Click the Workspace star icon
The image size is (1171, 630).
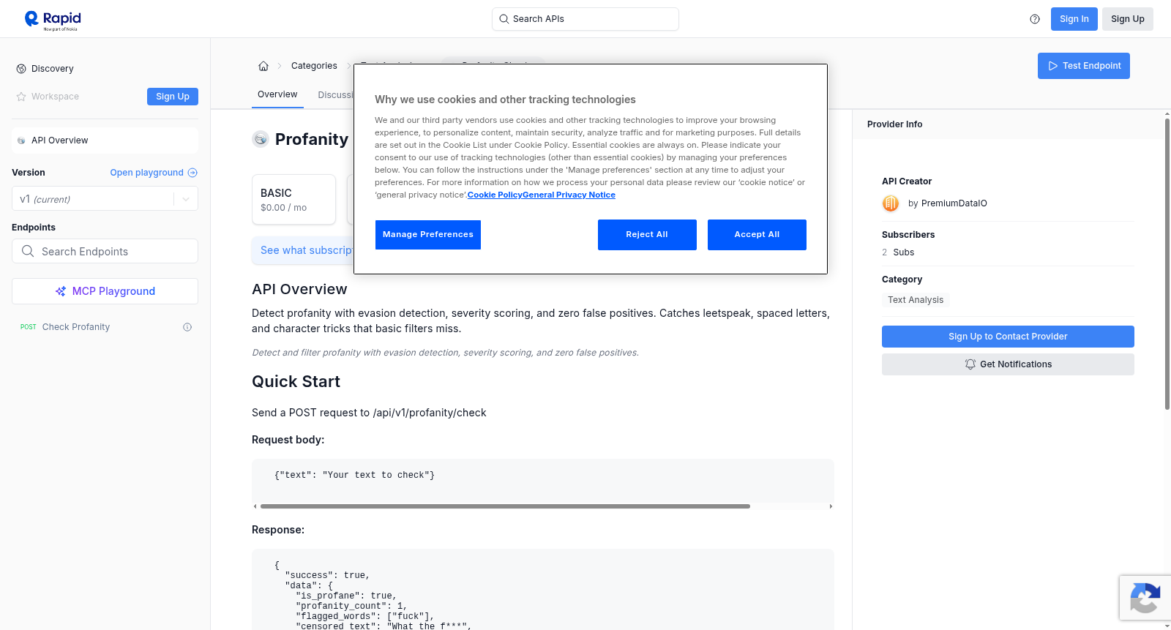tap(21, 97)
